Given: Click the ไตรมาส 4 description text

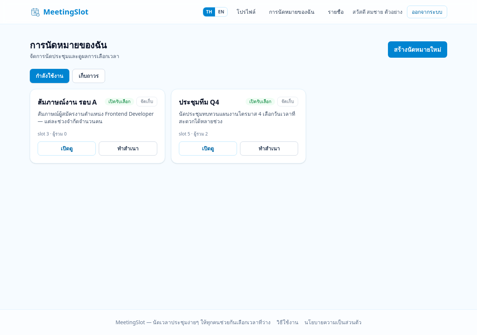Looking at the screenshot, I should (238, 118).
